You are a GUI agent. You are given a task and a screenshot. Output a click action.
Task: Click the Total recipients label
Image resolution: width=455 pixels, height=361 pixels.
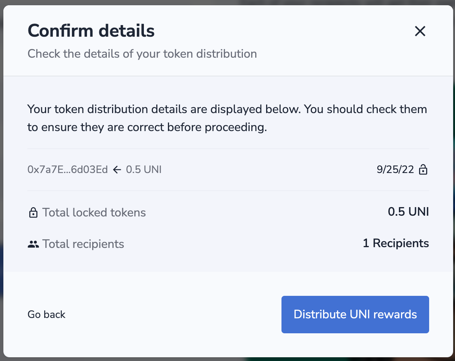tap(83, 244)
